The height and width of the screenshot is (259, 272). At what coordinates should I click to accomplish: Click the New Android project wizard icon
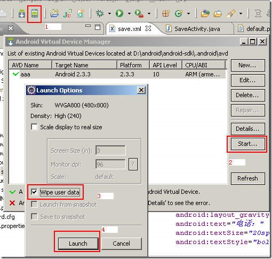(54, 13)
